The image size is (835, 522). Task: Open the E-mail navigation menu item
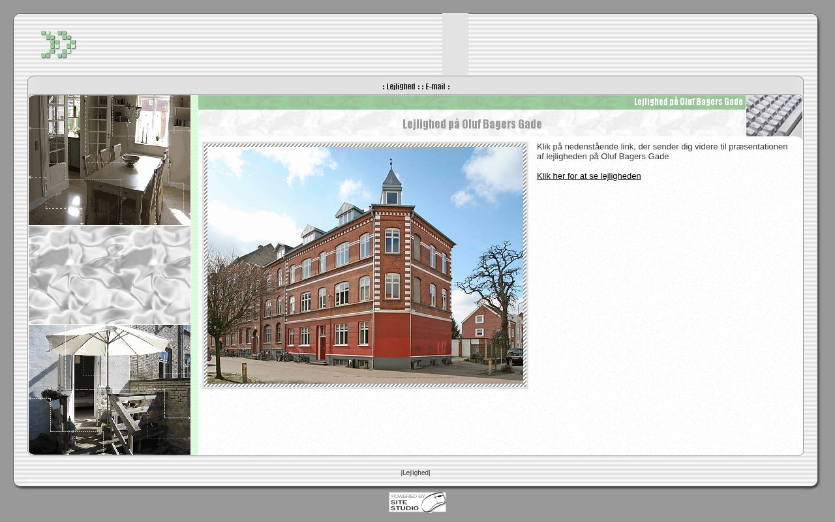point(435,87)
